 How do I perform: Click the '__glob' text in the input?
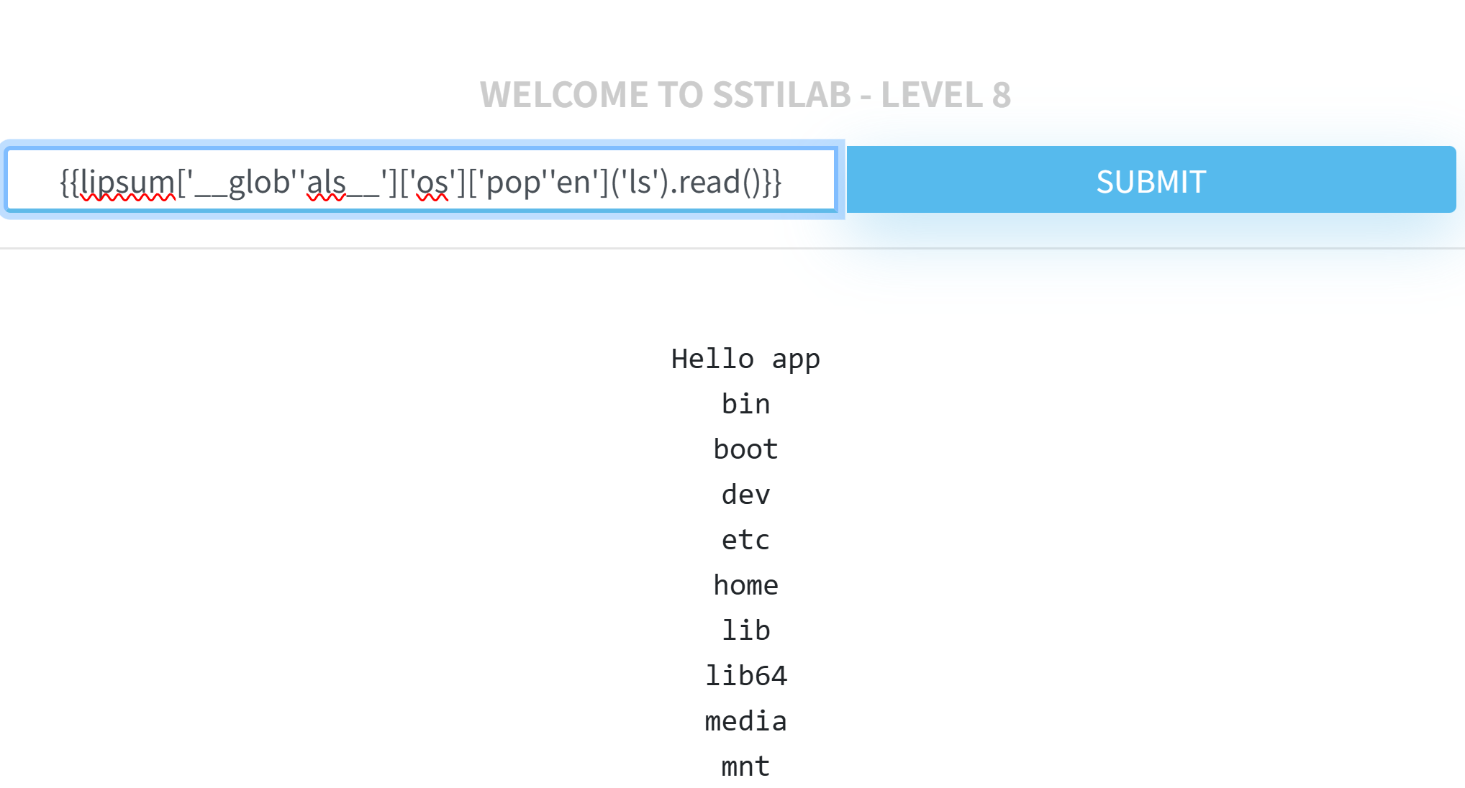coord(242,182)
